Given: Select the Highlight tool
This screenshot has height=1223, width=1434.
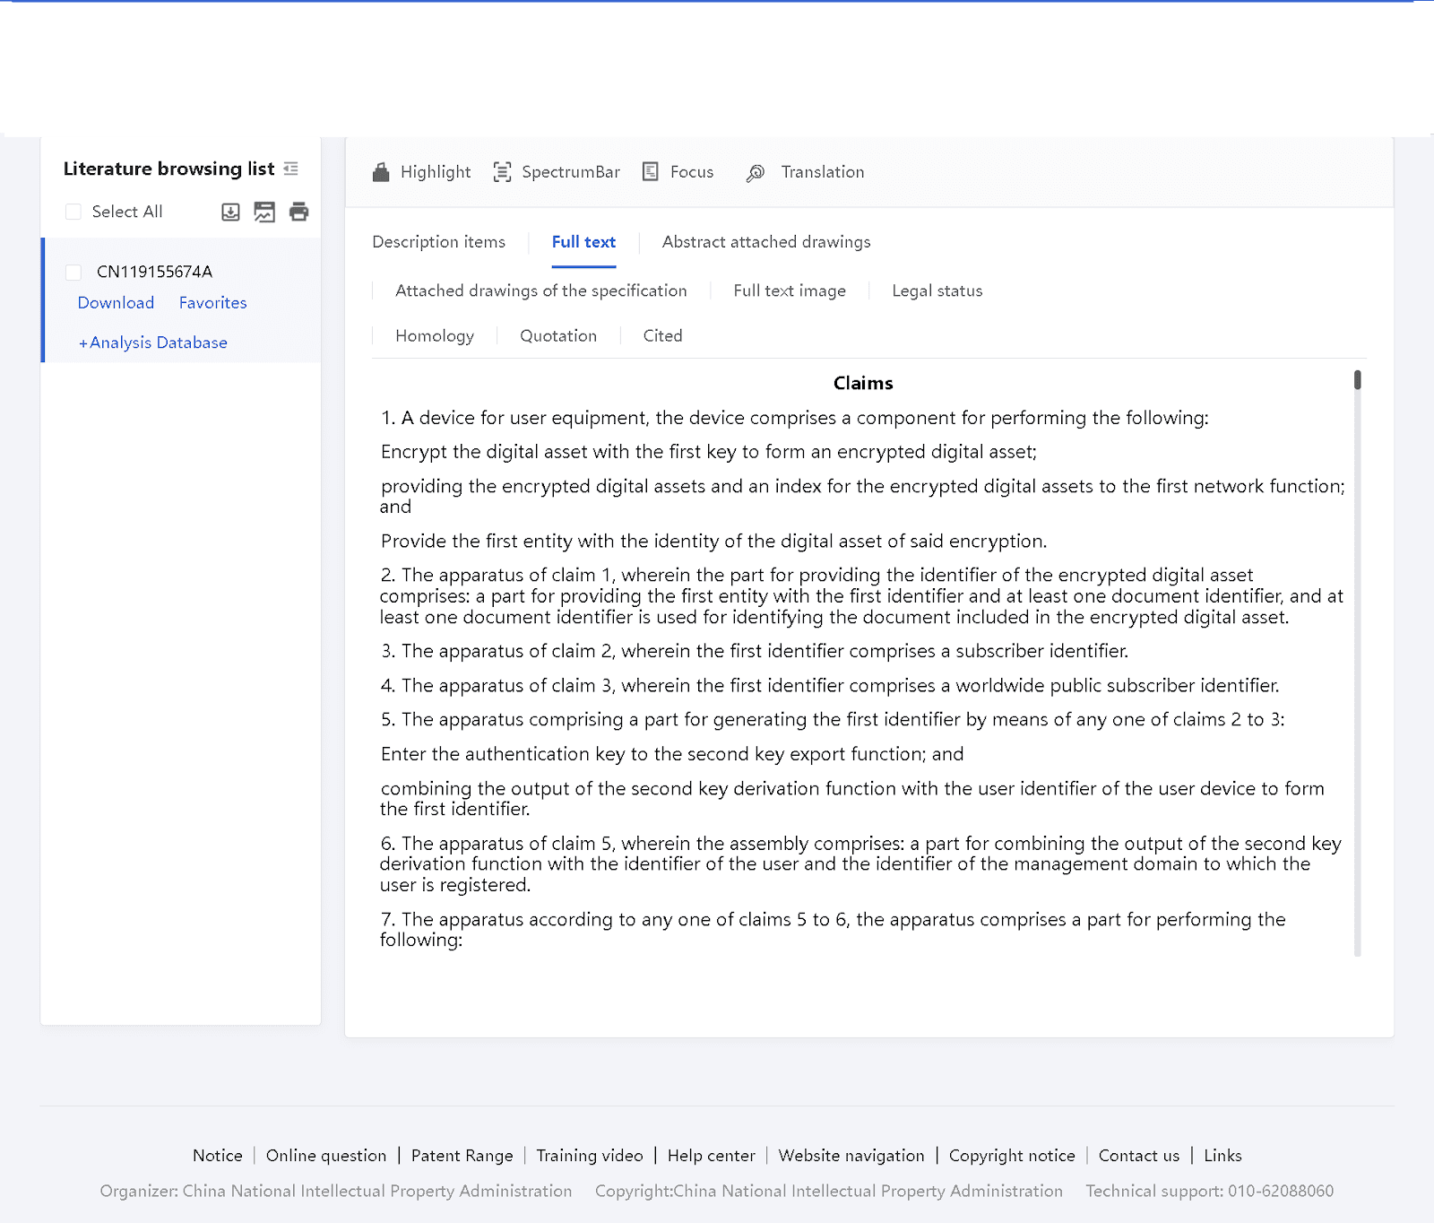Looking at the screenshot, I should click(420, 171).
